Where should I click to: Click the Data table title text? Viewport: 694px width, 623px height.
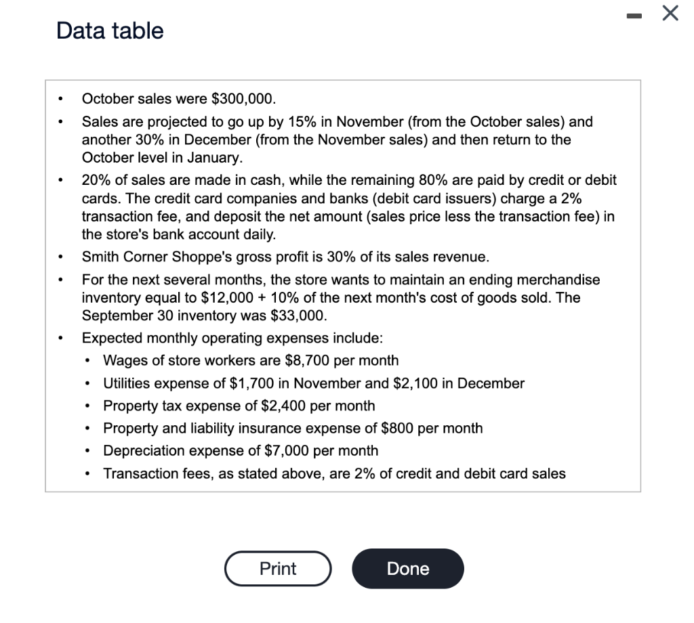109,30
